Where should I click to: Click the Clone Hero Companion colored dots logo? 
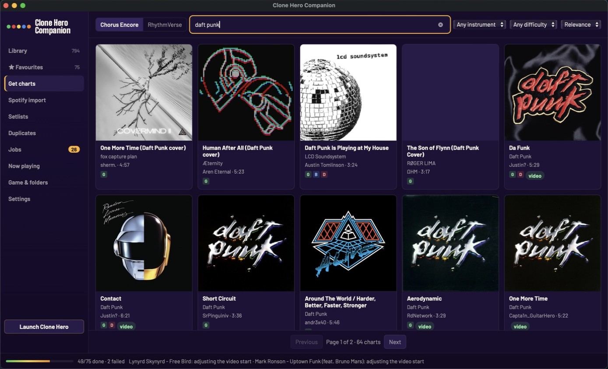pos(19,27)
